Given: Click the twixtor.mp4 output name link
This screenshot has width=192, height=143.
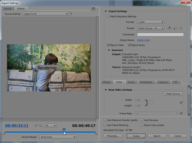Looking at the screenshot, I should 143,40.
